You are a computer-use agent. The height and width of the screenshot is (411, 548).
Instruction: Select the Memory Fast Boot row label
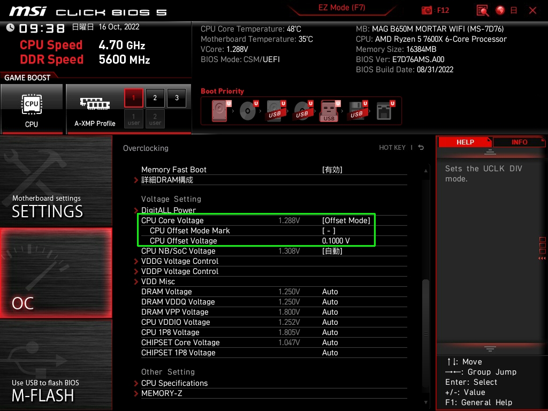click(174, 170)
